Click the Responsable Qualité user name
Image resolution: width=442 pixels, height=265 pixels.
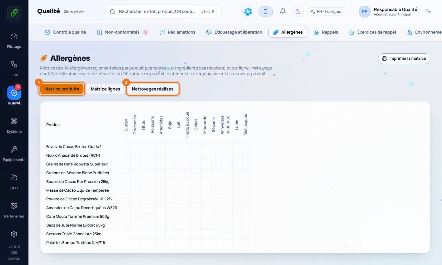click(395, 9)
